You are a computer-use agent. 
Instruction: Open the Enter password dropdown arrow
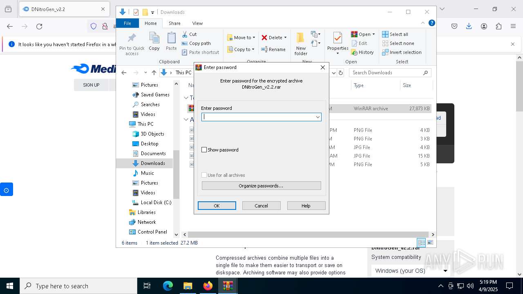click(317, 117)
